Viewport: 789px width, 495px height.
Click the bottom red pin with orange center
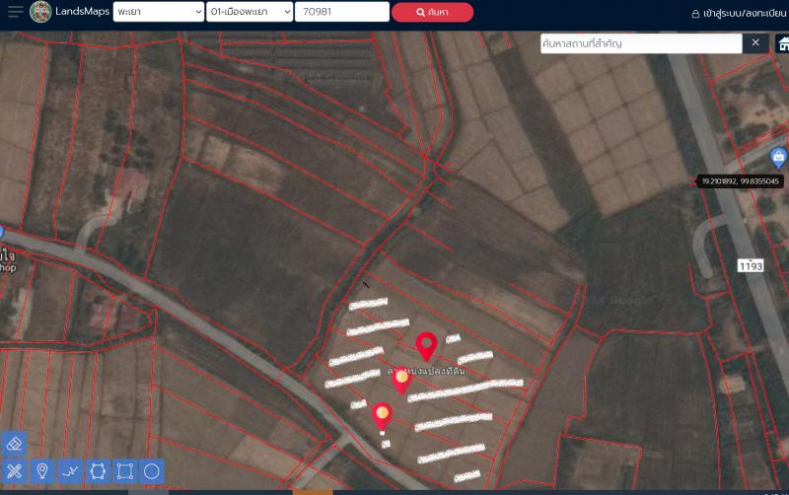pyautogui.click(x=383, y=416)
